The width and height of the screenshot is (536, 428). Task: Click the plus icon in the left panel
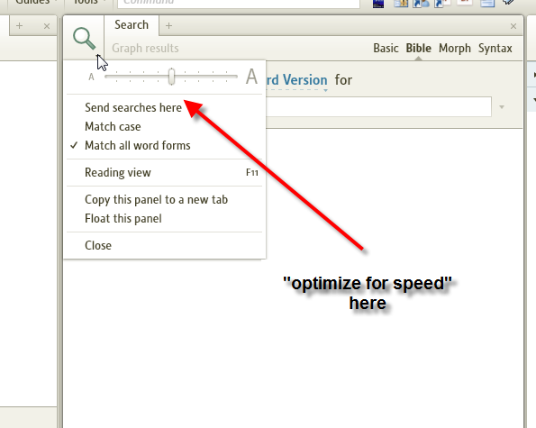[x=20, y=25]
